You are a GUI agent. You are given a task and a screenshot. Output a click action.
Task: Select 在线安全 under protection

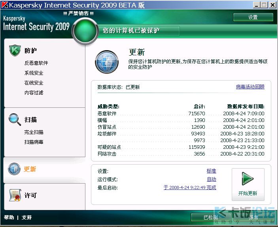(34, 83)
